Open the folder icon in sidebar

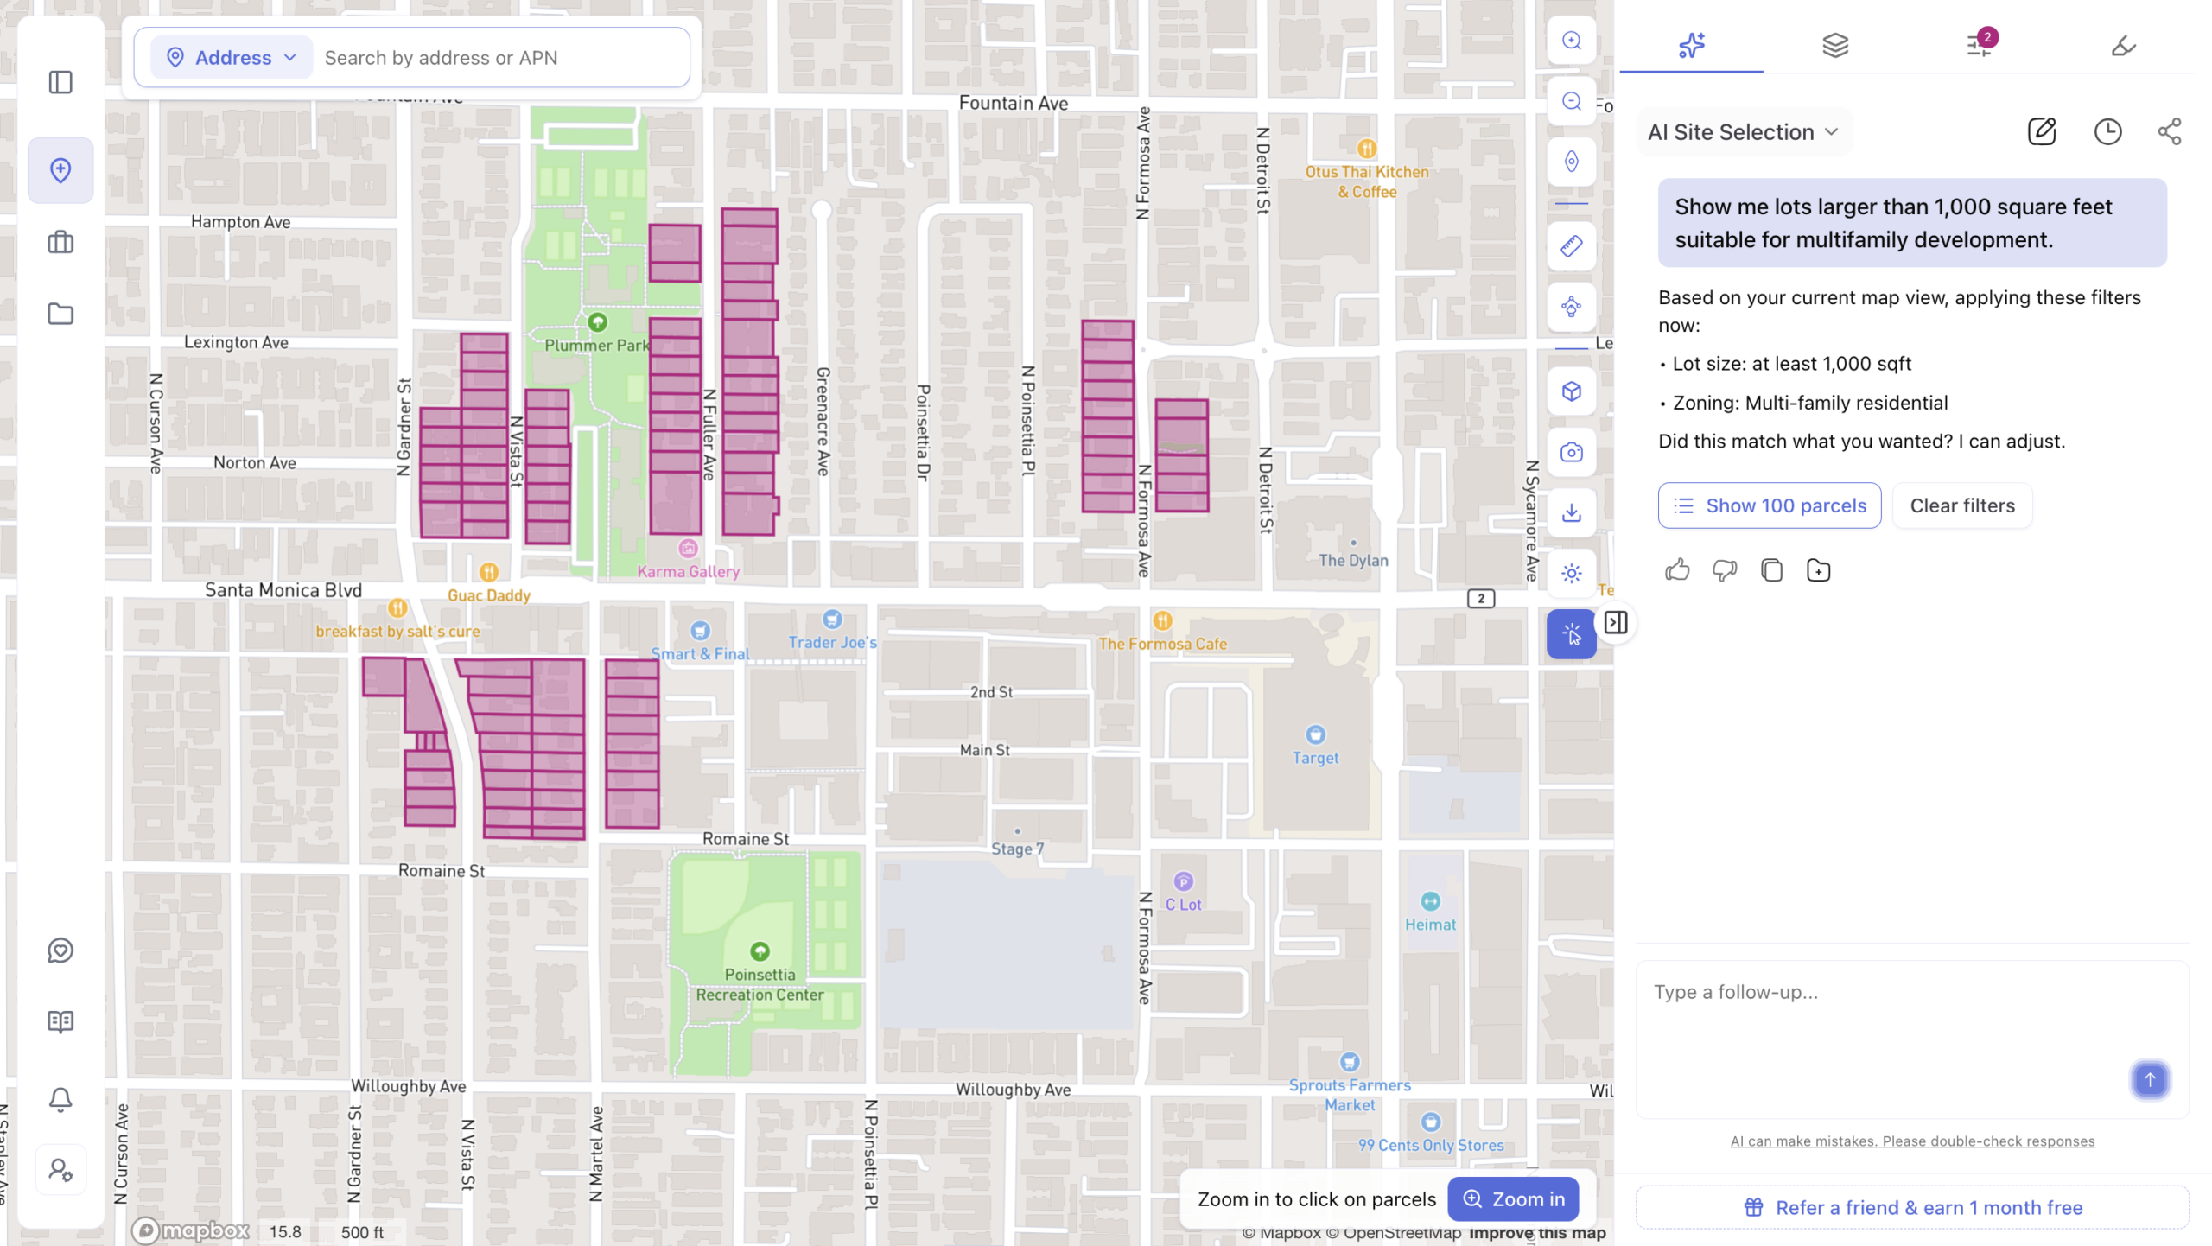[60, 314]
